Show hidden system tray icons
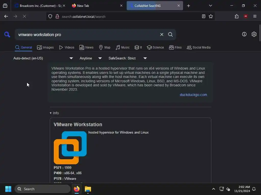 pyautogui.click(x=213, y=189)
